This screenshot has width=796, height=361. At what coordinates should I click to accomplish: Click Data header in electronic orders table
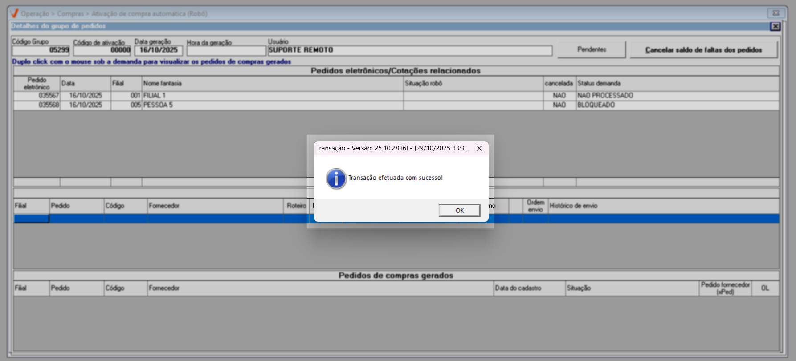pyautogui.click(x=85, y=83)
